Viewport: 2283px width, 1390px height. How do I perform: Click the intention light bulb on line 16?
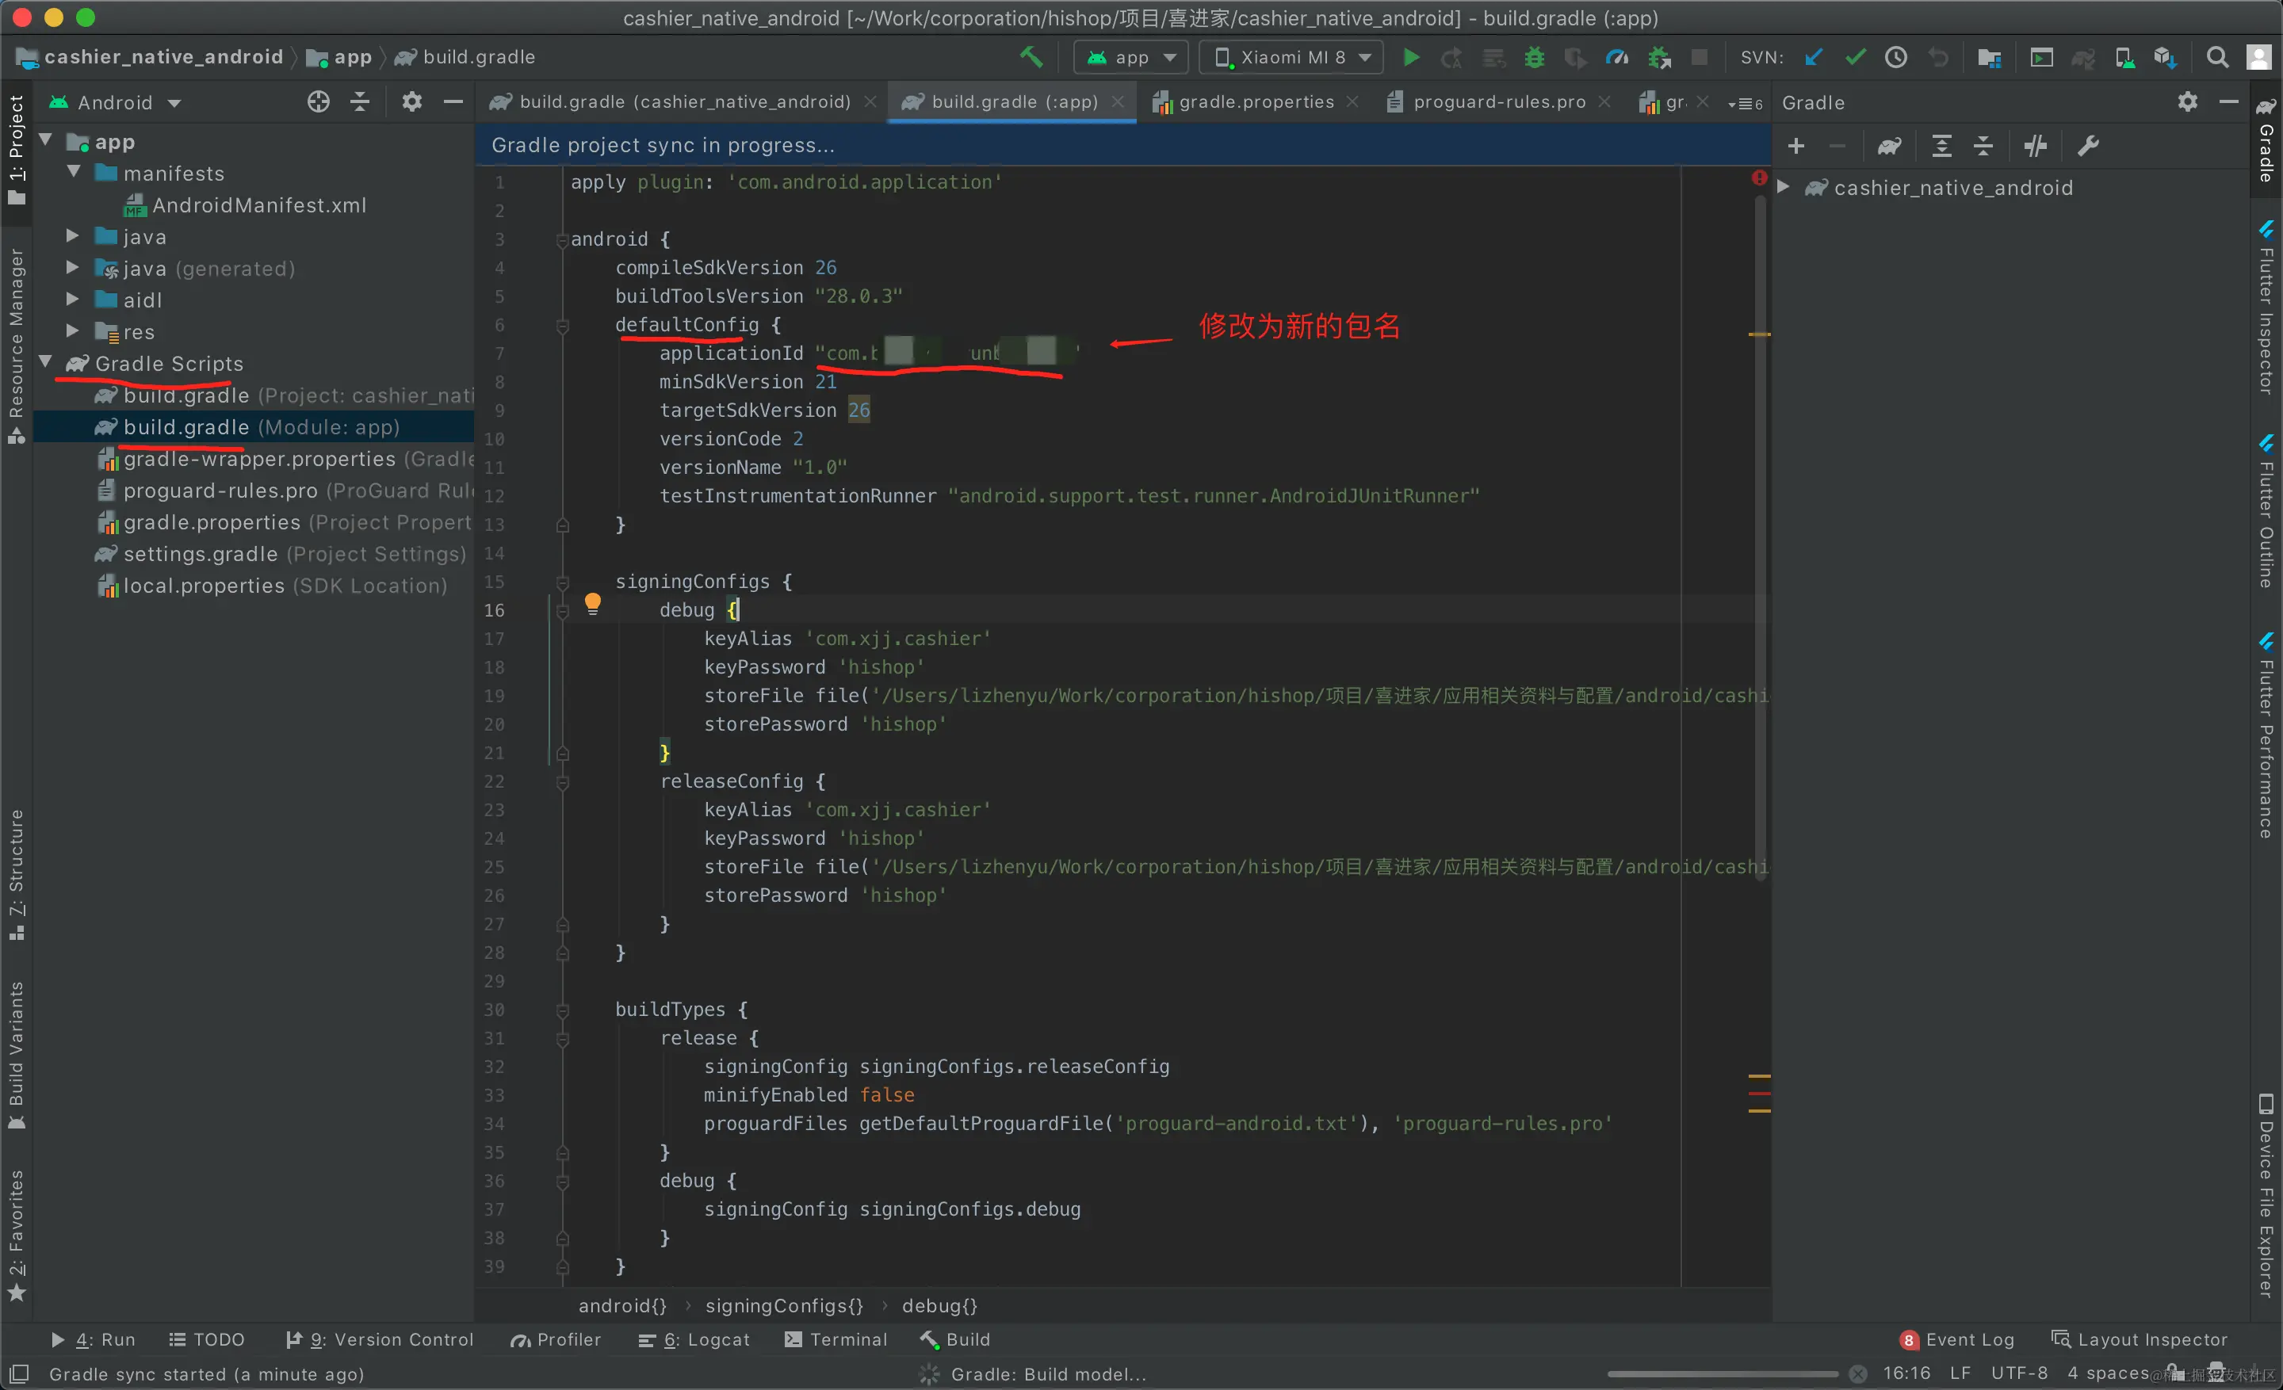[x=593, y=605]
